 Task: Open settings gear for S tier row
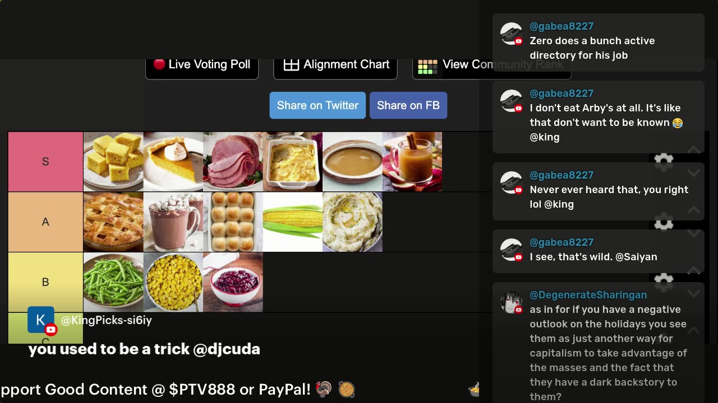coord(664,162)
